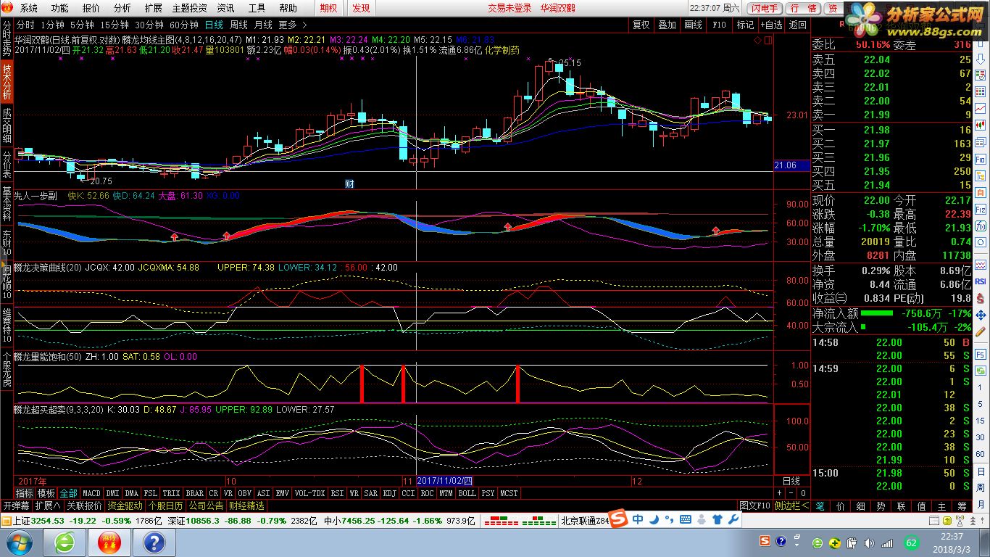990x557 pixels.
Task: Open the 报价 menu
Action: coord(91,8)
